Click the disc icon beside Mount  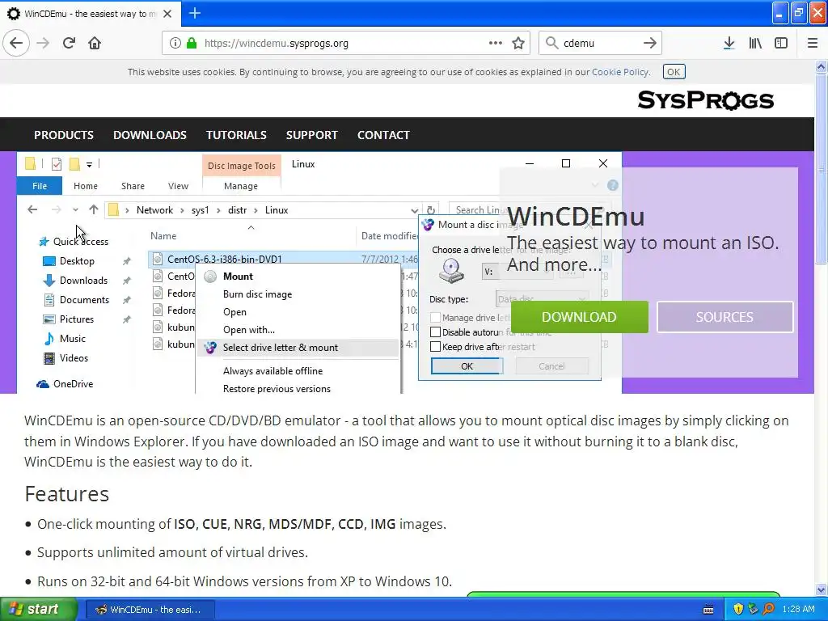pos(210,277)
